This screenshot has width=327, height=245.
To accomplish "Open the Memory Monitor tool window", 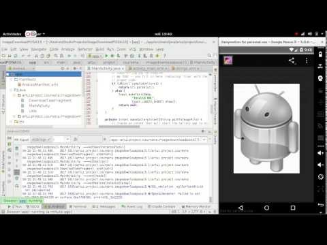I will (x=196, y=207).
